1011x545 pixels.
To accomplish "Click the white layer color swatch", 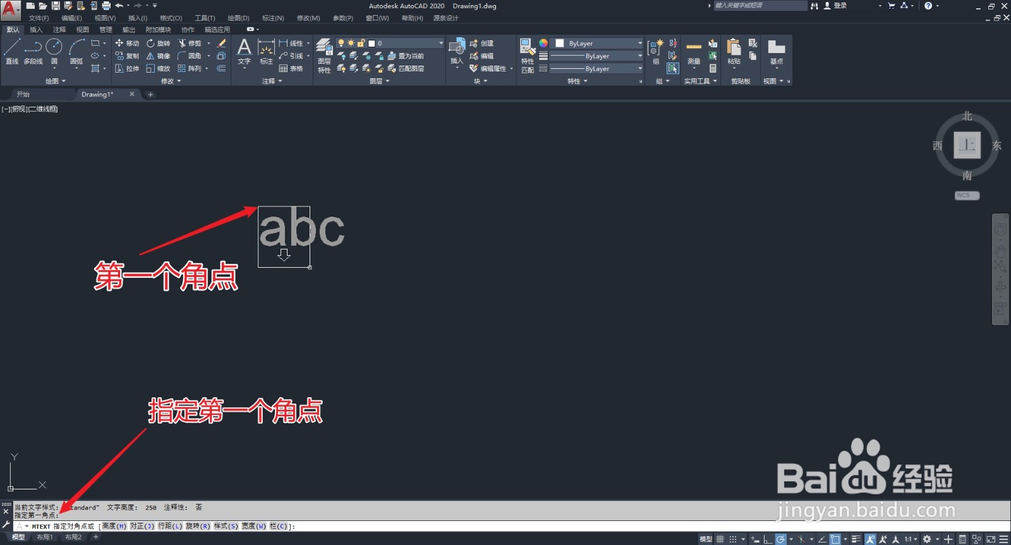I will point(372,43).
